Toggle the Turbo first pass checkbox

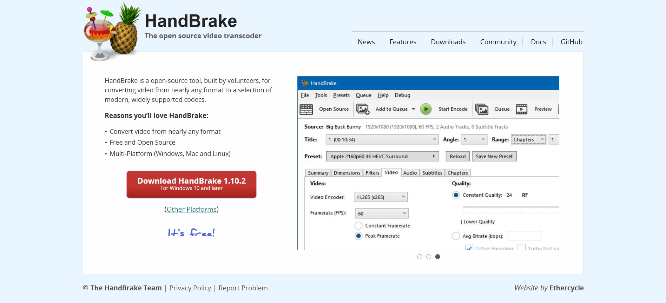[x=521, y=248]
